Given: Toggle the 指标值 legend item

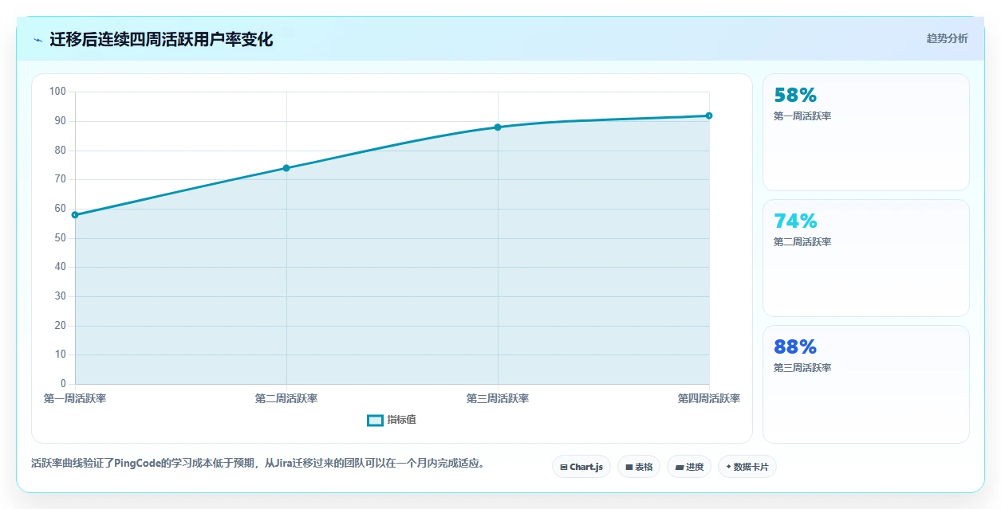Looking at the screenshot, I should [x=391, y=420].
